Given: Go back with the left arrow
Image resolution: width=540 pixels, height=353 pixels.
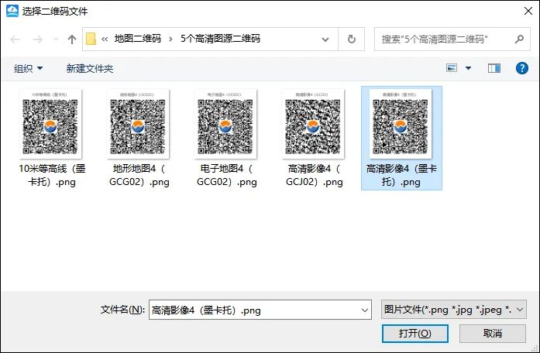Looking at the screenshot, I should click(x=15, y=39).
